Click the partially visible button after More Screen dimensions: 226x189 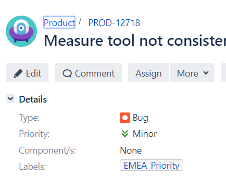(223, 72)
